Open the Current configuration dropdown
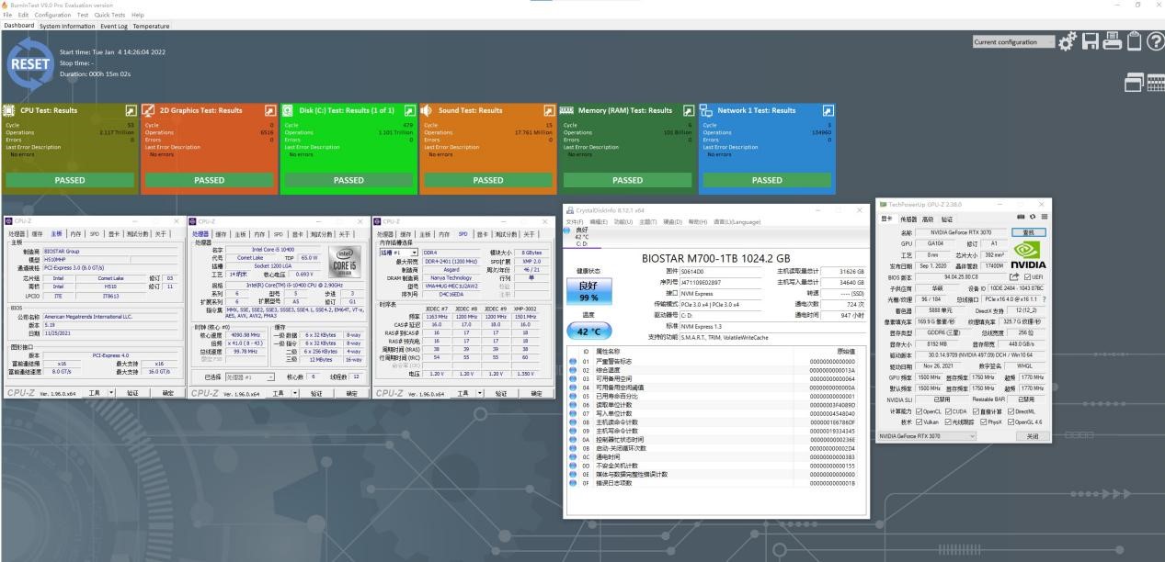Image resolution: width=1165 pixels, height=562 pixels. [x=1013, y=42]
